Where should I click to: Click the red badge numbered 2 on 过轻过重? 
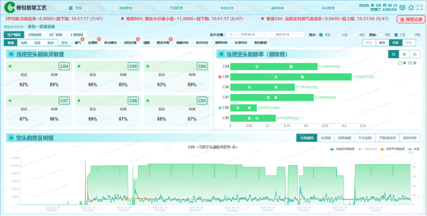138,40
